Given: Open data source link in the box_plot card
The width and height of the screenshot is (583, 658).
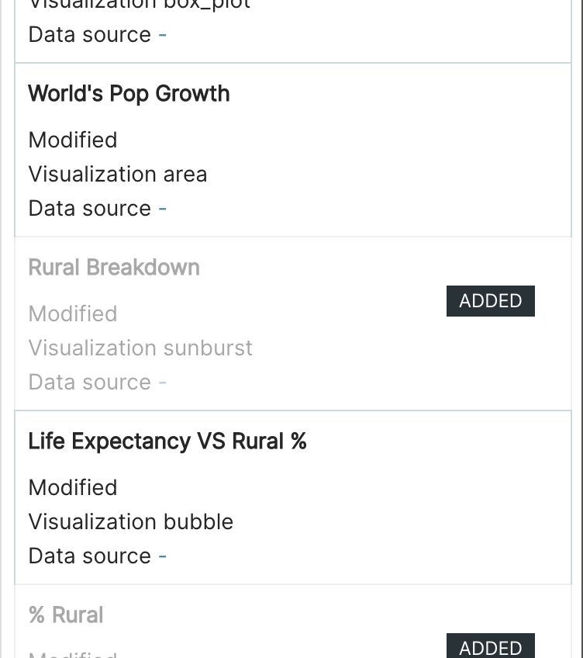Looking at the screenshot, I should point(163,35).
